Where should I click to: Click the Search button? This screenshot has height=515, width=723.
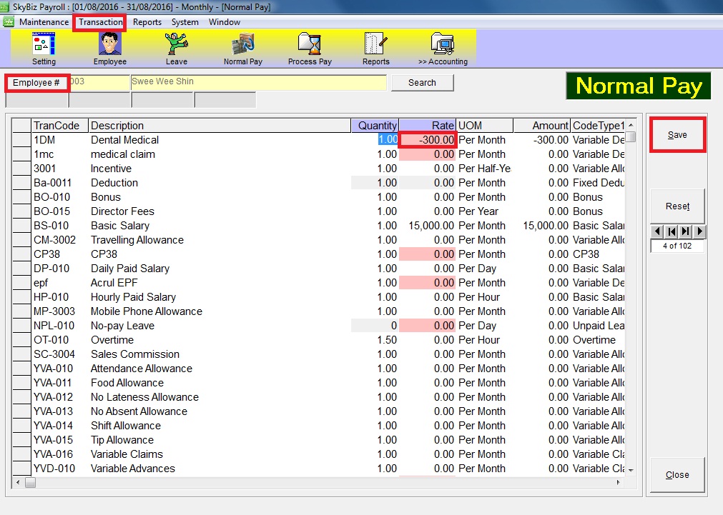coord(422,83)
